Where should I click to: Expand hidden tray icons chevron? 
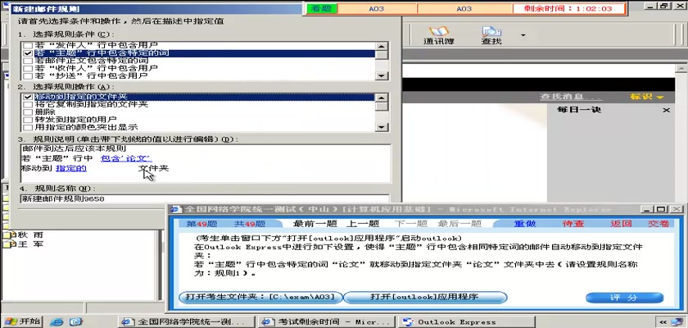(663, 322)
